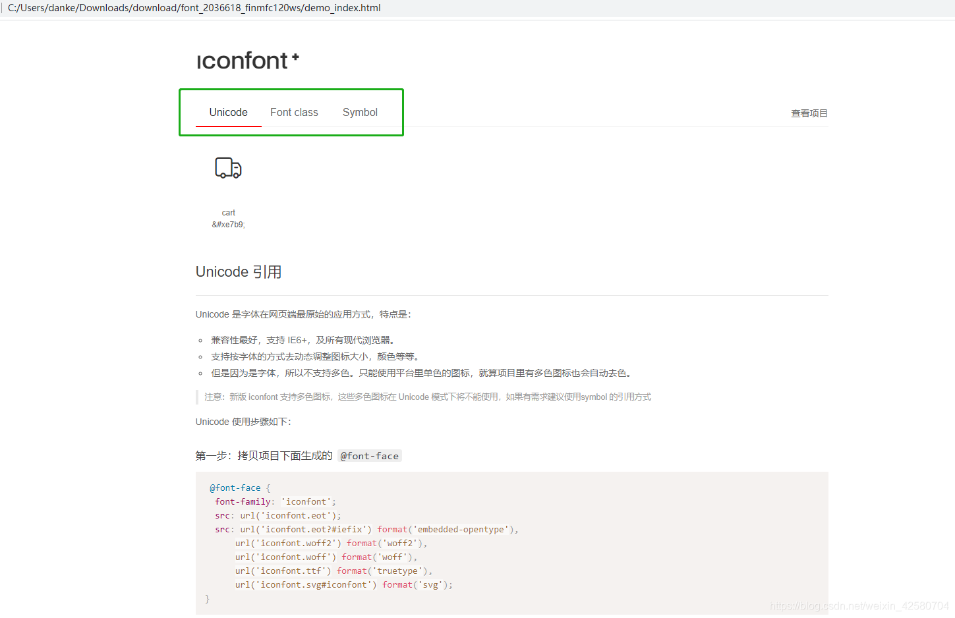Click the iconfont.eot?#iefix code line
Screen dimensions: 955x618
(x=366, y=530)
